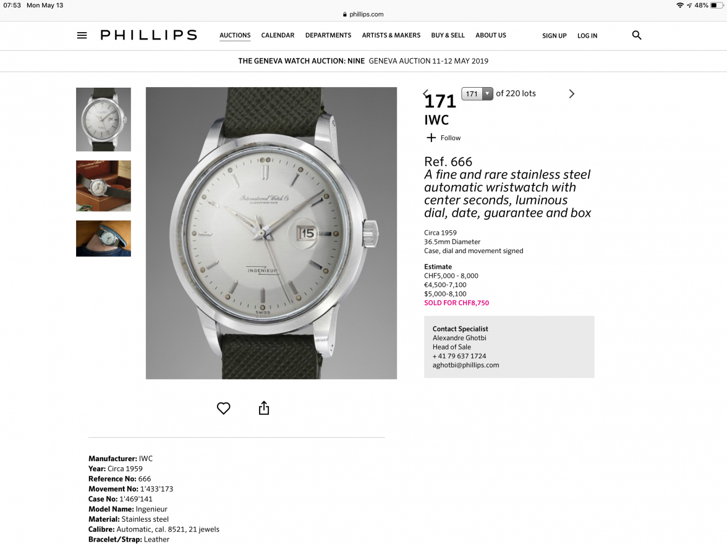This screenshot has height=544, width=727.
Task: Go to previous lot arrow
Action: coord(425,93)
